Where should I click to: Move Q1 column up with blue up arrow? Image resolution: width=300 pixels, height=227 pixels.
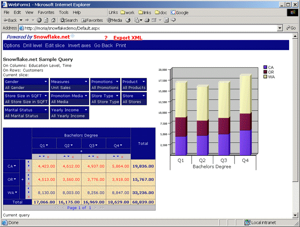point(40,156)
